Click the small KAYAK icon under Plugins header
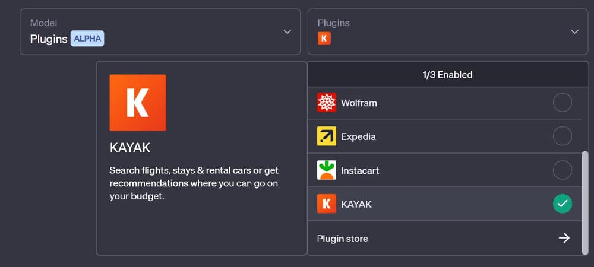This screenshot has height=267, width=594. (324, 38)
